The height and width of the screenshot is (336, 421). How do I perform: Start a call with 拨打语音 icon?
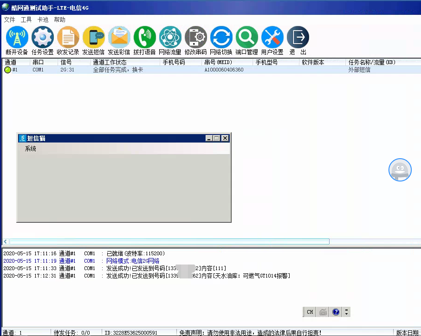[145, 37]
